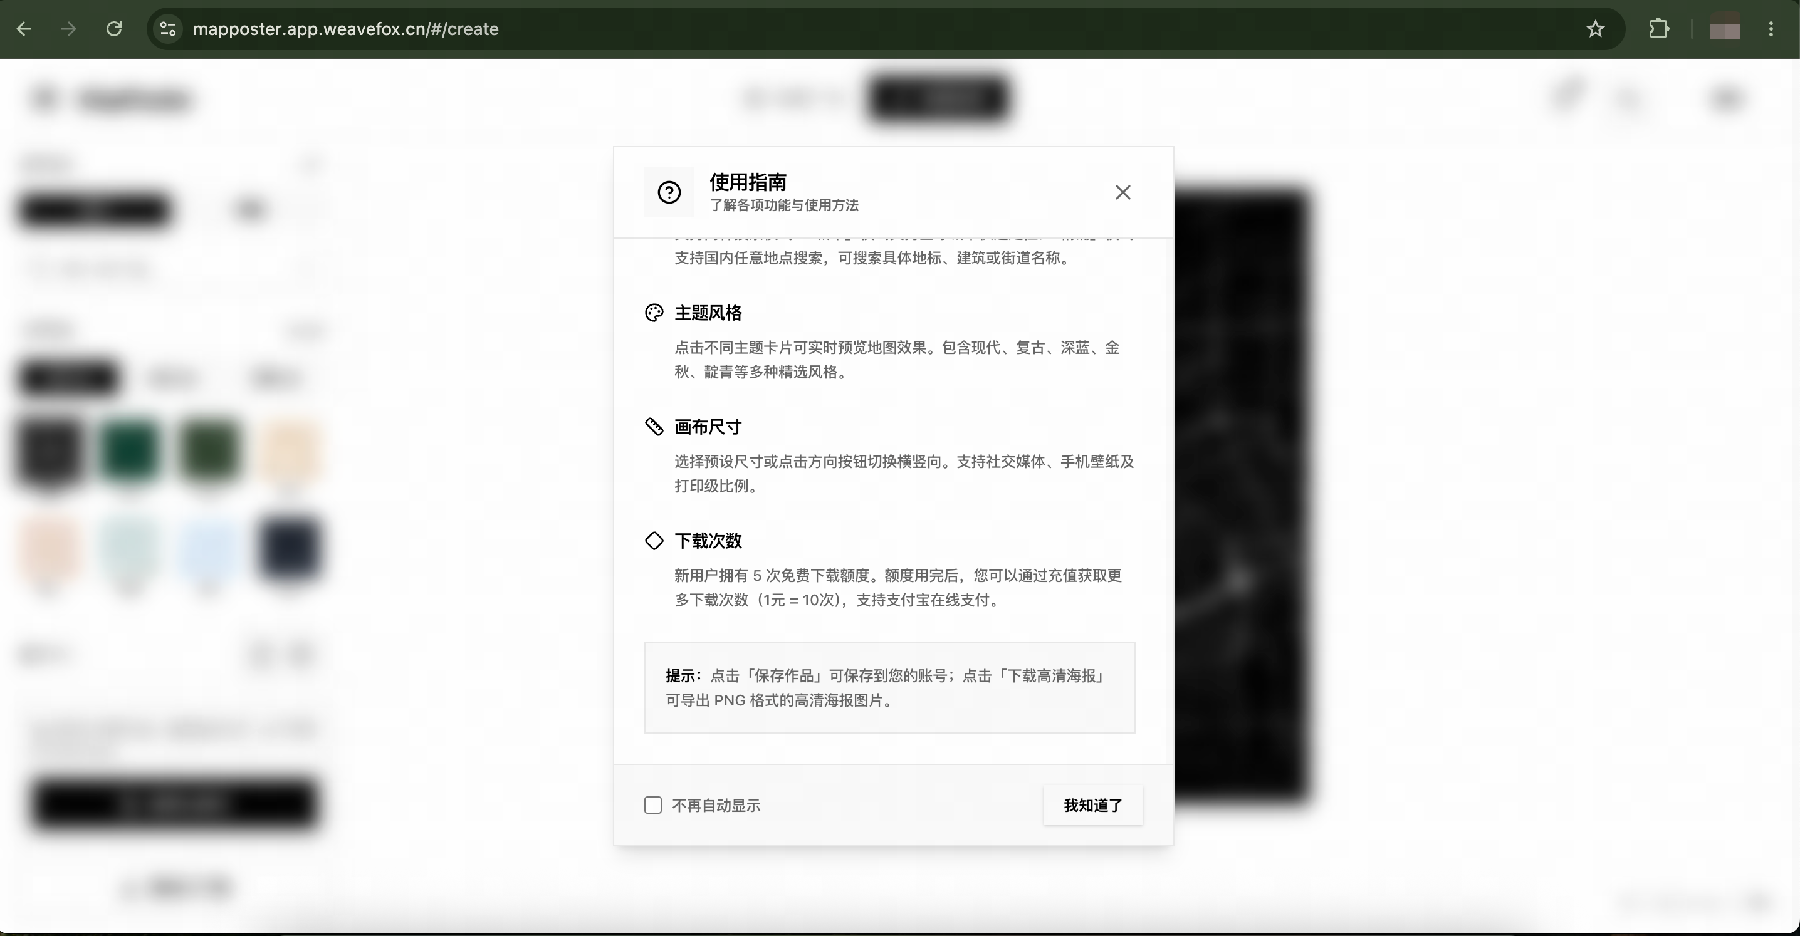Click the blurred black theme swatch
The width and height of the screenshot is (1800, 936).
(x=50, y=451)
